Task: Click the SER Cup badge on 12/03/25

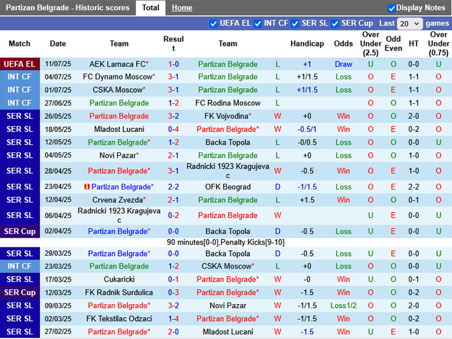Action: (20, 293)
